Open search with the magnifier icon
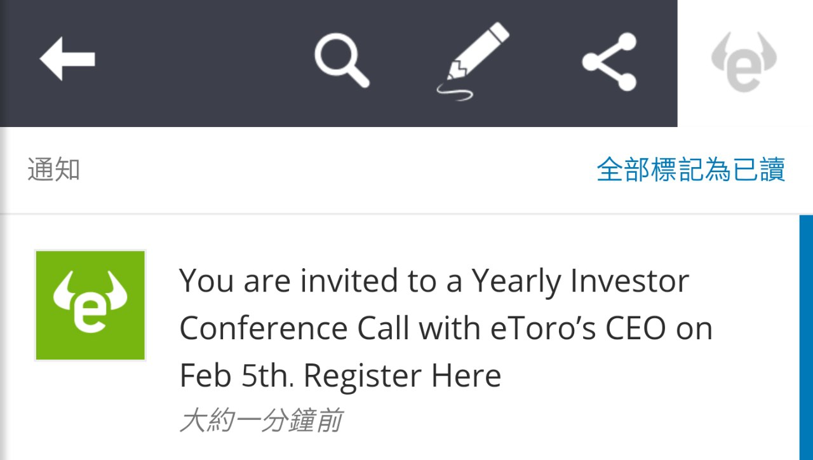813x460 pixels. (342, 60)
